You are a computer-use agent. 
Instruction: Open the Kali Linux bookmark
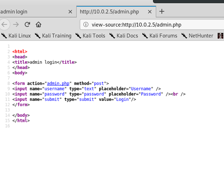click(16, 36)
